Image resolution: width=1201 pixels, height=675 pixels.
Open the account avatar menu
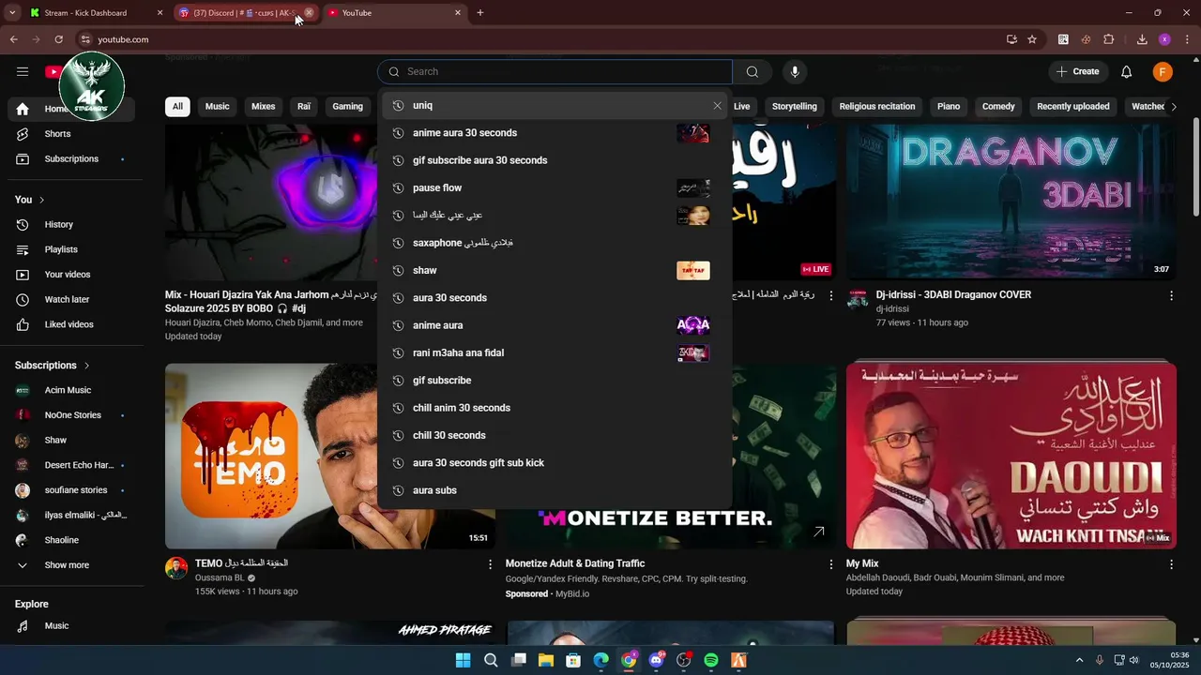(x=1163, y=72)
